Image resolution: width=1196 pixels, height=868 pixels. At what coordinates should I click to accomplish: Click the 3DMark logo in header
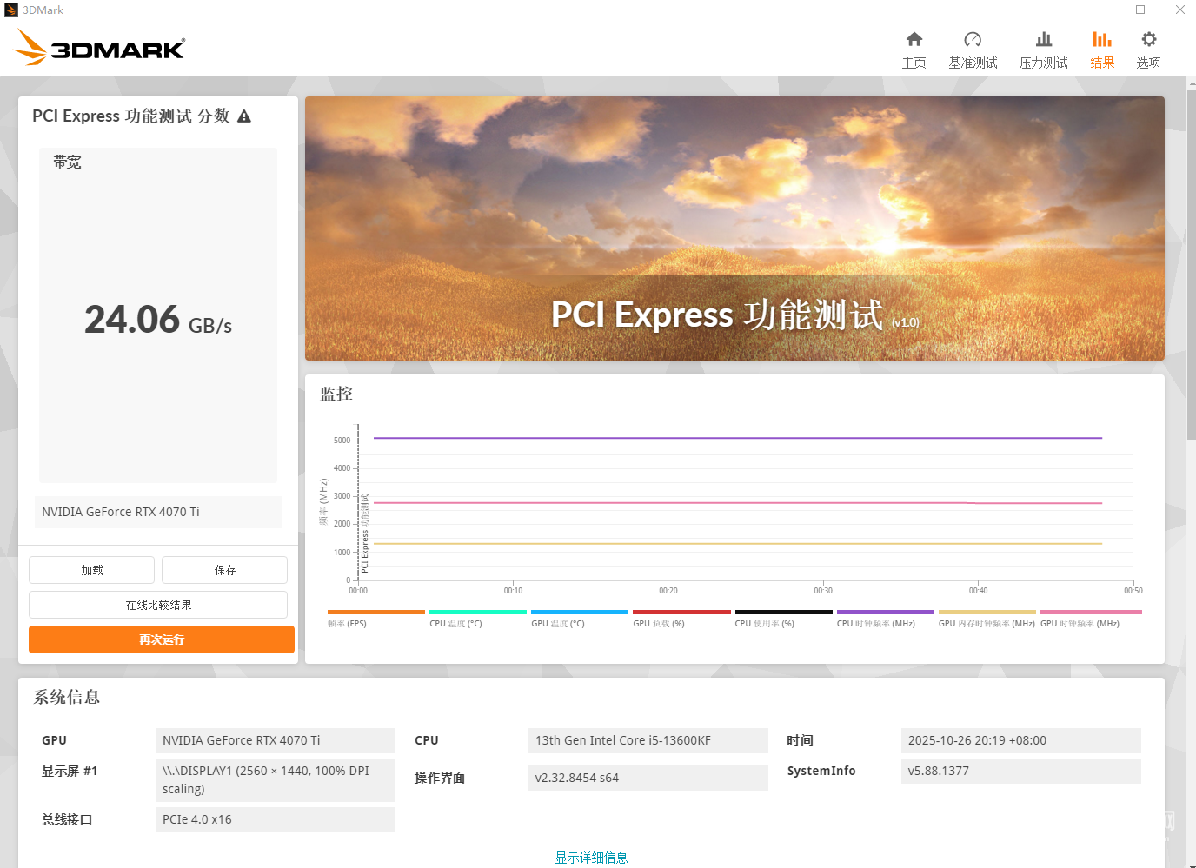[100, 48]
